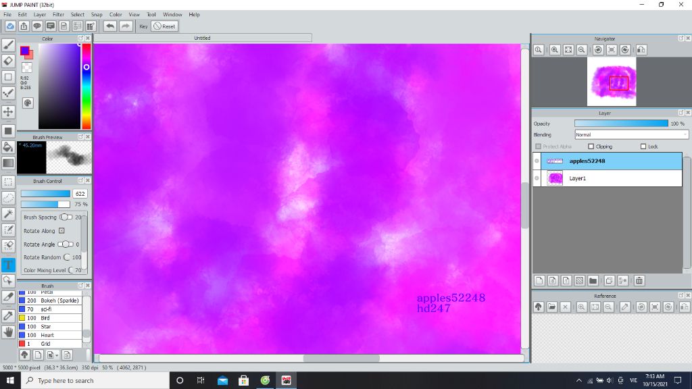Zoom in the Navigator view
This screenshot has width=692, height=389.
tap(555, 50)
